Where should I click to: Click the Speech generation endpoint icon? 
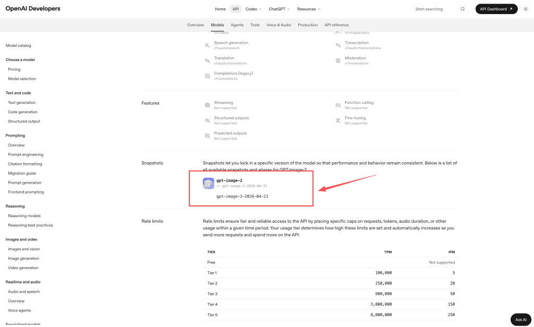click(x=208, y=45)
